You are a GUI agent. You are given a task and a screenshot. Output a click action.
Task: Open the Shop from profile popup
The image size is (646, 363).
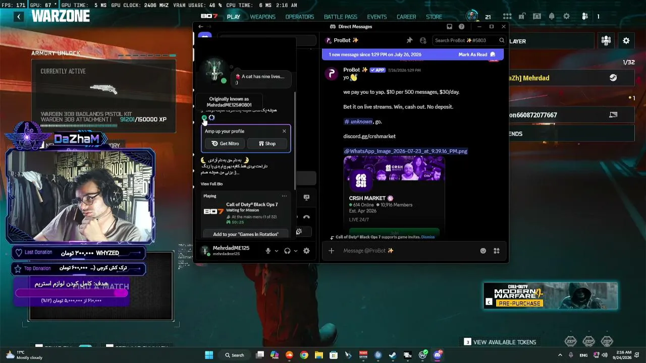click(267, 144)
